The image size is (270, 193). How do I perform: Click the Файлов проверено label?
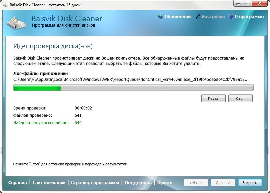pyautogui.click(x=33, y=115)
